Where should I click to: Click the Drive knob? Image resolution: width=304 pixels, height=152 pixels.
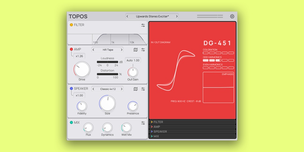pyautogui.click(x=82, y=69)
